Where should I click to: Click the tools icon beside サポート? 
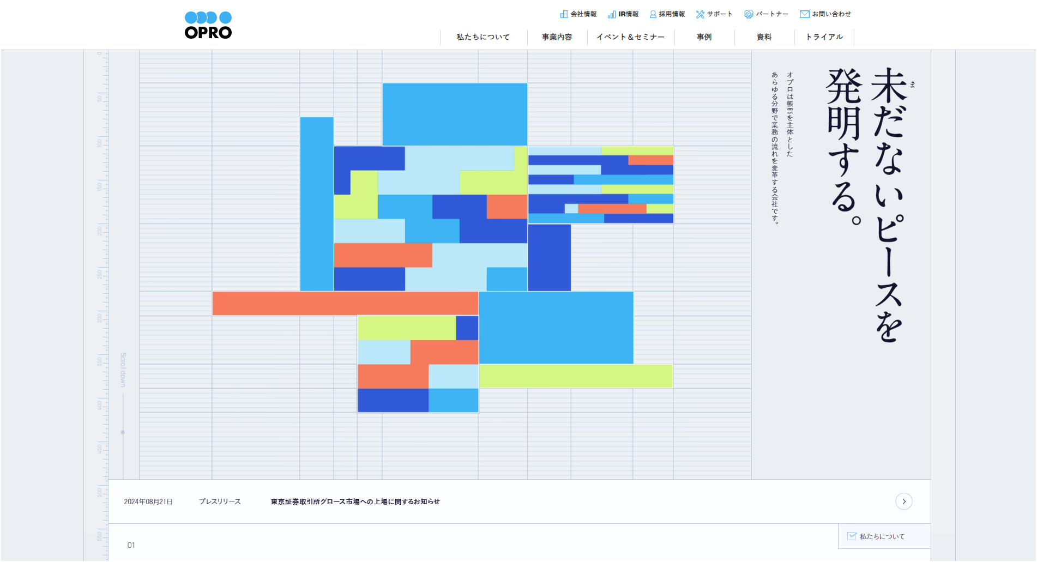pyautogui.click(x=700, y=14)
